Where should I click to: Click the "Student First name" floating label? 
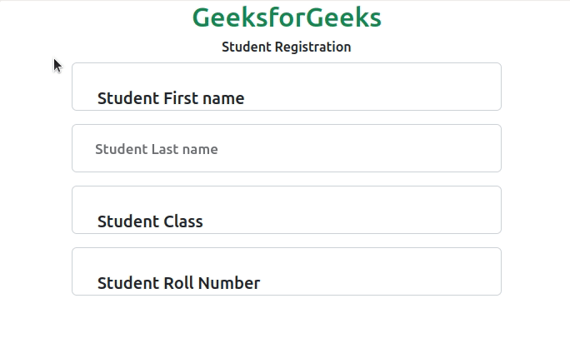(171, 98)
